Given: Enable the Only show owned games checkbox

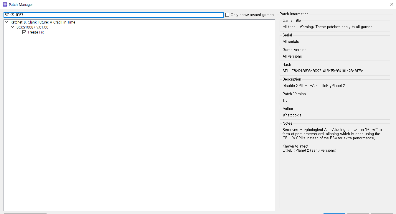Looking at the screenshot, I should pos(227,15).
